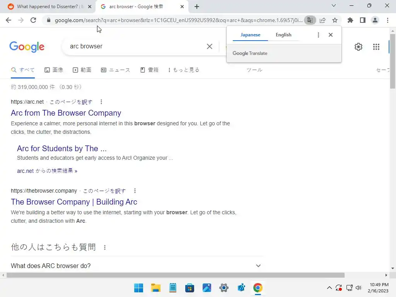Switch to 動画 video results
Image resolution: width=396 pixels, height=297 pixels.
(x=82, y=70)
